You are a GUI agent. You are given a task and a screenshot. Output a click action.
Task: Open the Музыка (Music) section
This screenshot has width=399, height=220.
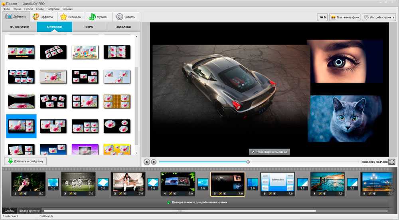[x=98, y=17]
